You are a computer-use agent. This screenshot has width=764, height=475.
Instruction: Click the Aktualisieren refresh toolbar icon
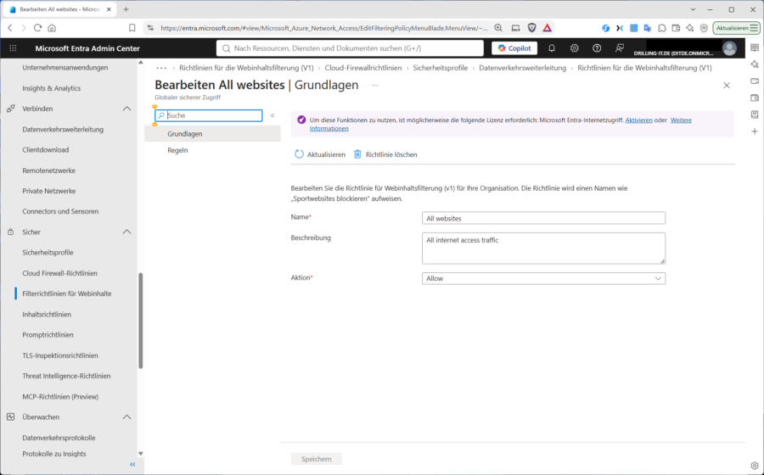[299, 154]
